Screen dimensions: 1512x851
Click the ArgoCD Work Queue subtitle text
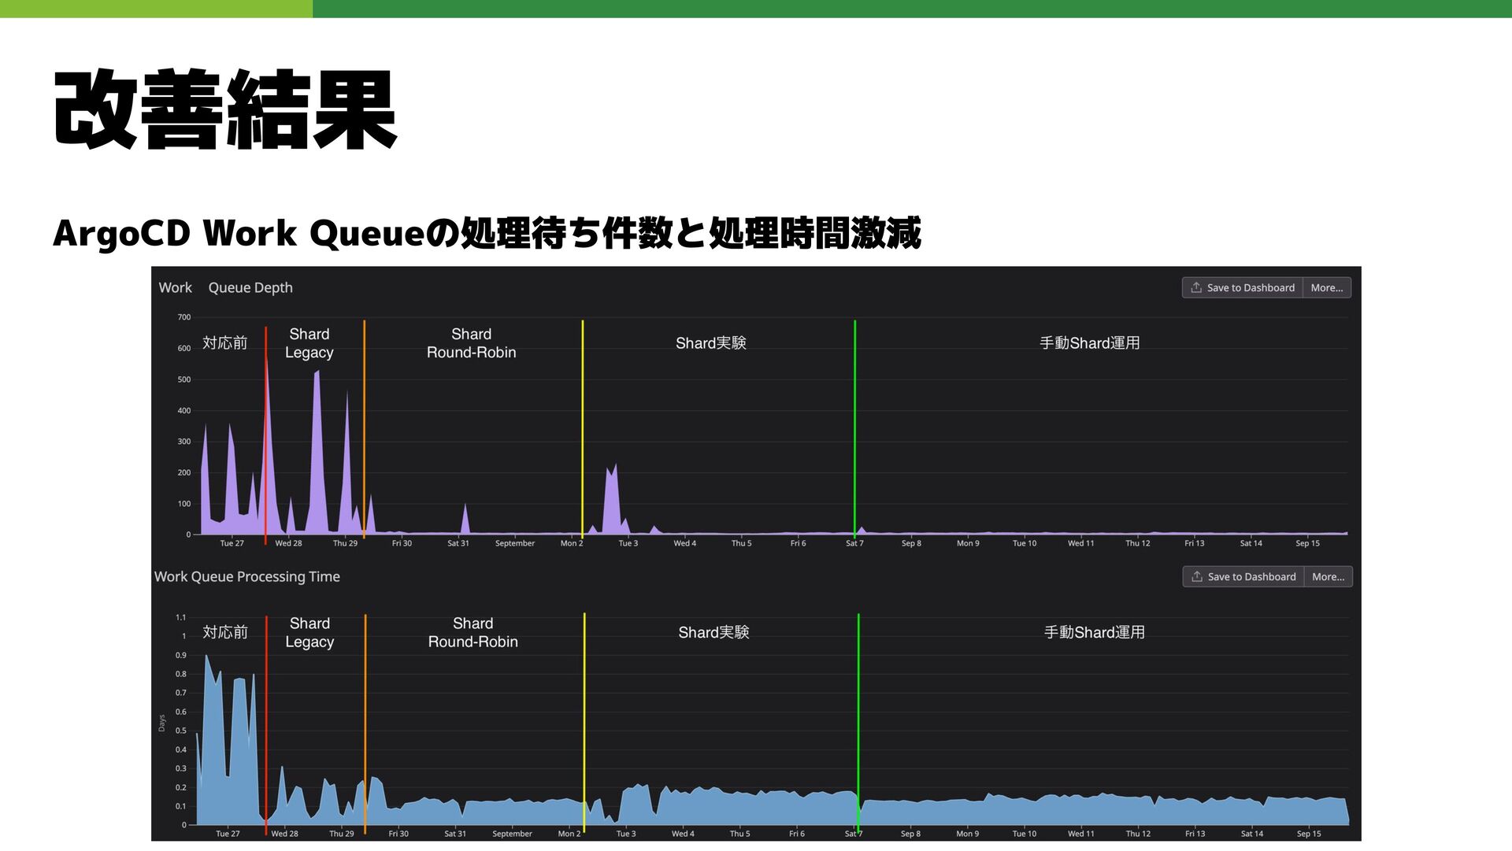click(x=487, y=233)
